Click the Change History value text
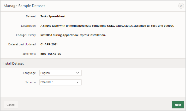 [x=73, y=35]
